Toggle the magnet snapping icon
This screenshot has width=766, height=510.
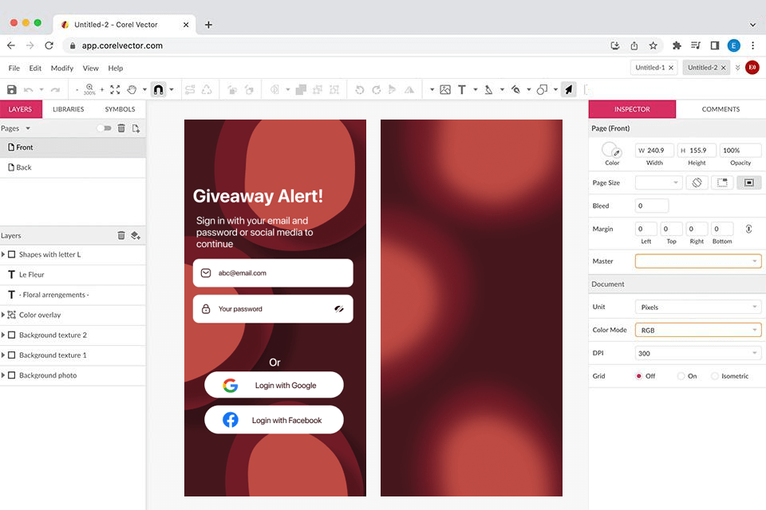tap(158, 90)
